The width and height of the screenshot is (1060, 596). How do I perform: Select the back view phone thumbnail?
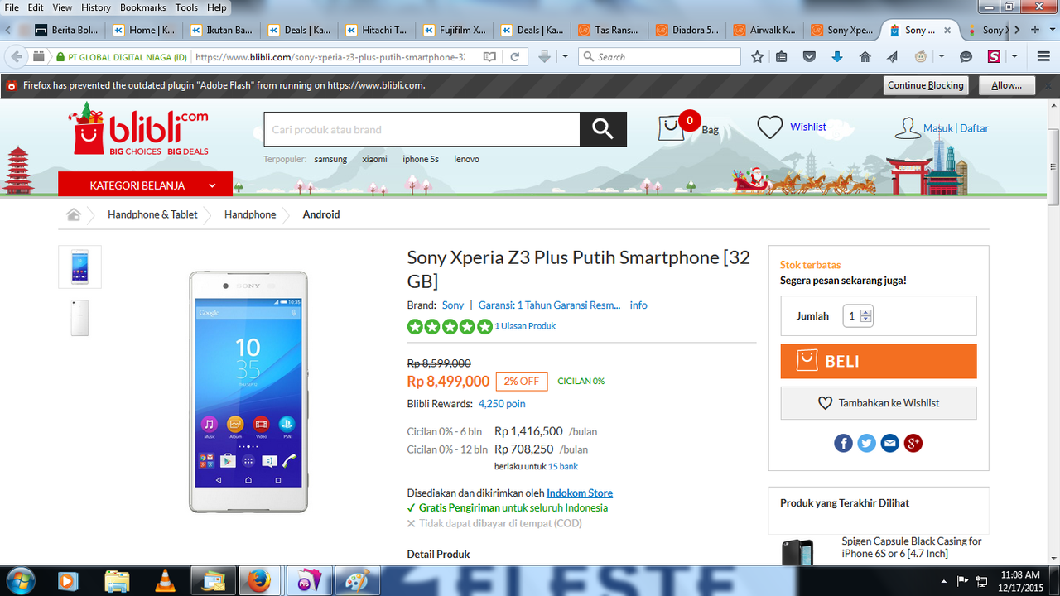tap(79, 318)
